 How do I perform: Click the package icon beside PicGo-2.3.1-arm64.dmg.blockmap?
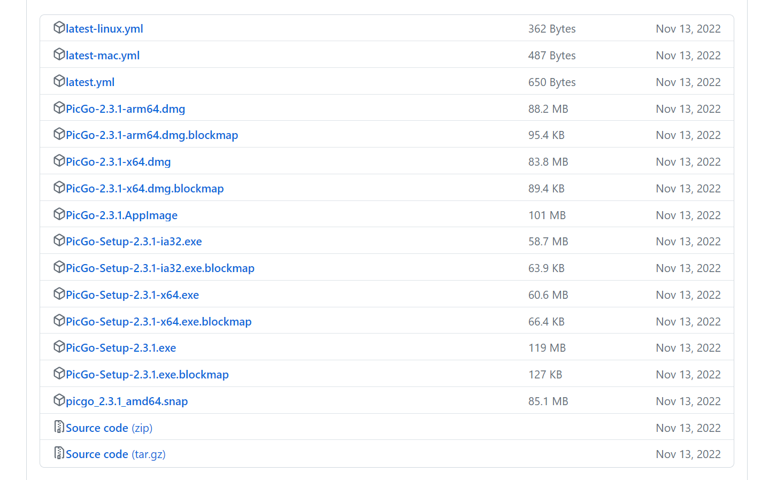[x=59, y=134]
